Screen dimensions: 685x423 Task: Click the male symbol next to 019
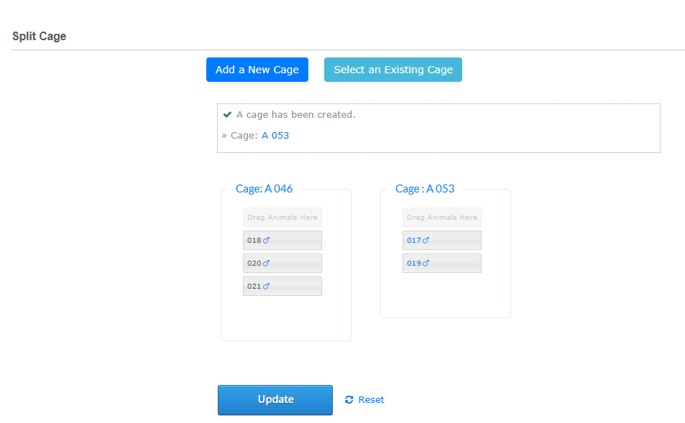coord(426,264)
